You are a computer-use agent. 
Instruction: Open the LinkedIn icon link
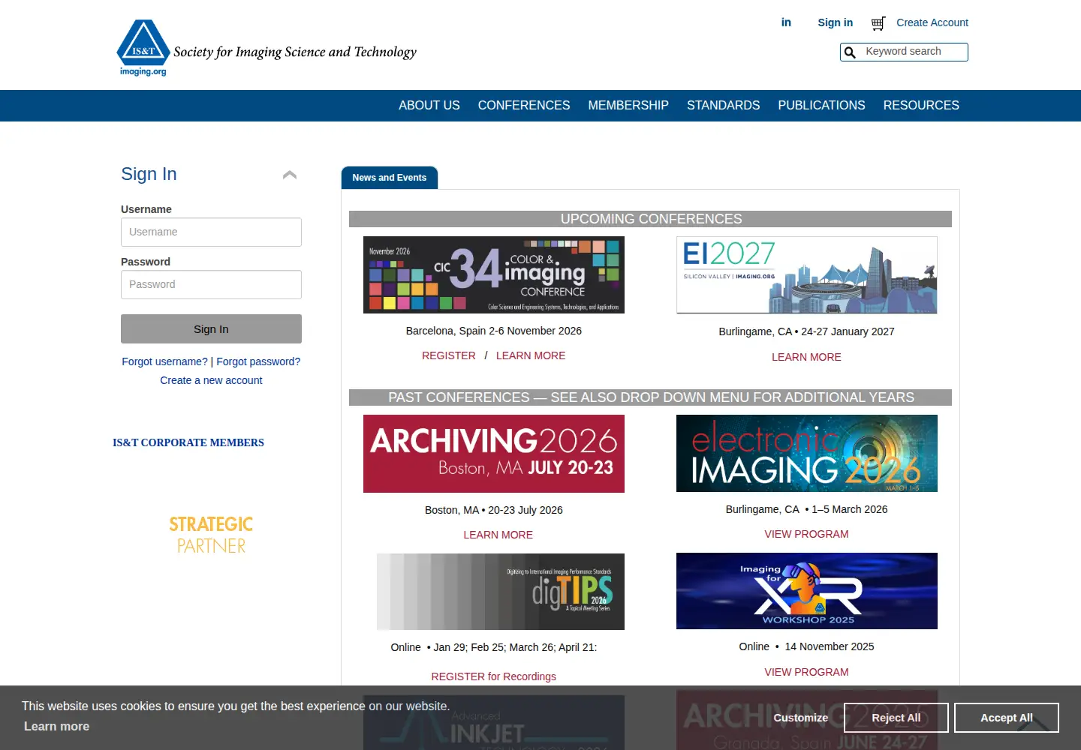point(786,22)
